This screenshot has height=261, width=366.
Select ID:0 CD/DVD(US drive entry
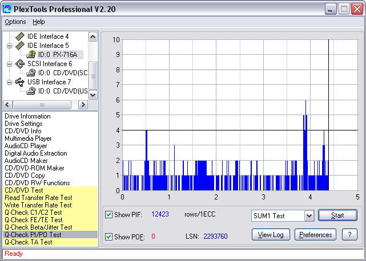[63, 91]
